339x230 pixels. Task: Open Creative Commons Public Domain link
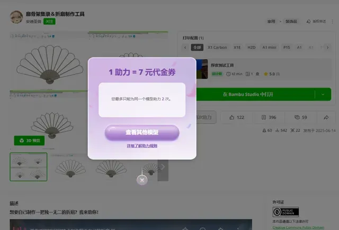tap(298, 227)
